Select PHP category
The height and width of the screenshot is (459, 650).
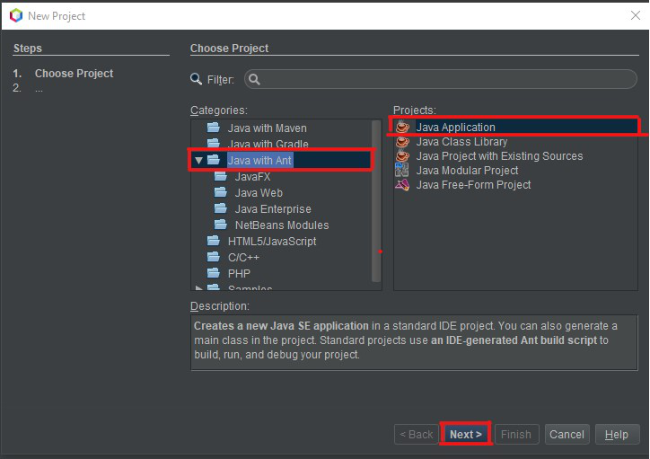(239, 274)
